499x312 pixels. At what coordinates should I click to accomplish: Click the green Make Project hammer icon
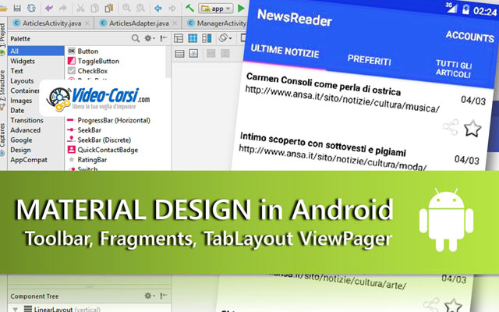click(x=189, y=8)
